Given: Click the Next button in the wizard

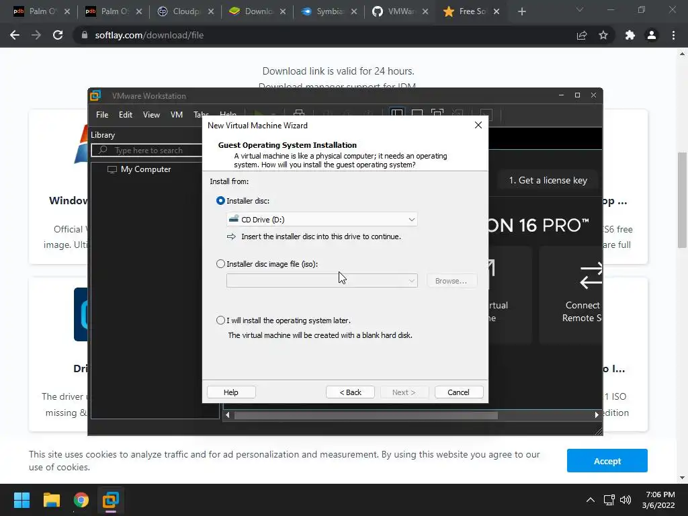Looking at the screenshot, I should click(404, 392).
